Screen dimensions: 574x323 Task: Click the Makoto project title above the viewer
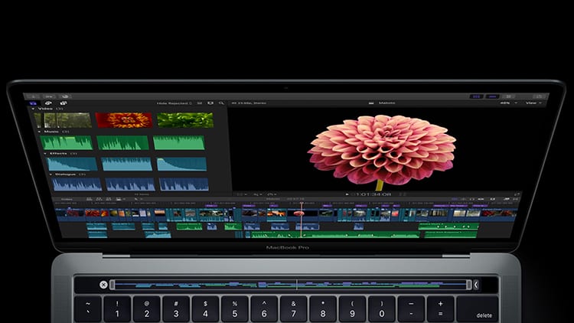click(x=386, y=103)
